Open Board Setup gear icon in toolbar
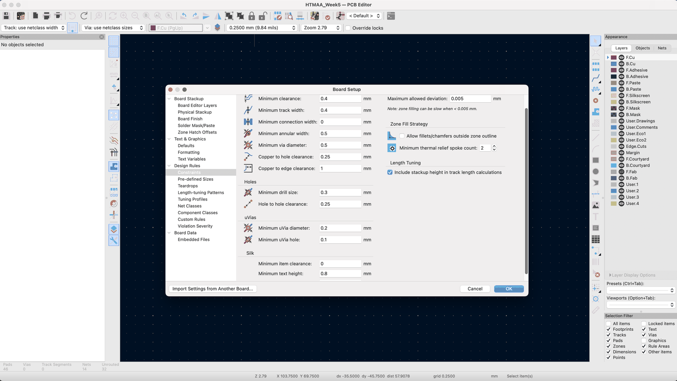This screenshot has width=677, height=381. click(21, 16)
